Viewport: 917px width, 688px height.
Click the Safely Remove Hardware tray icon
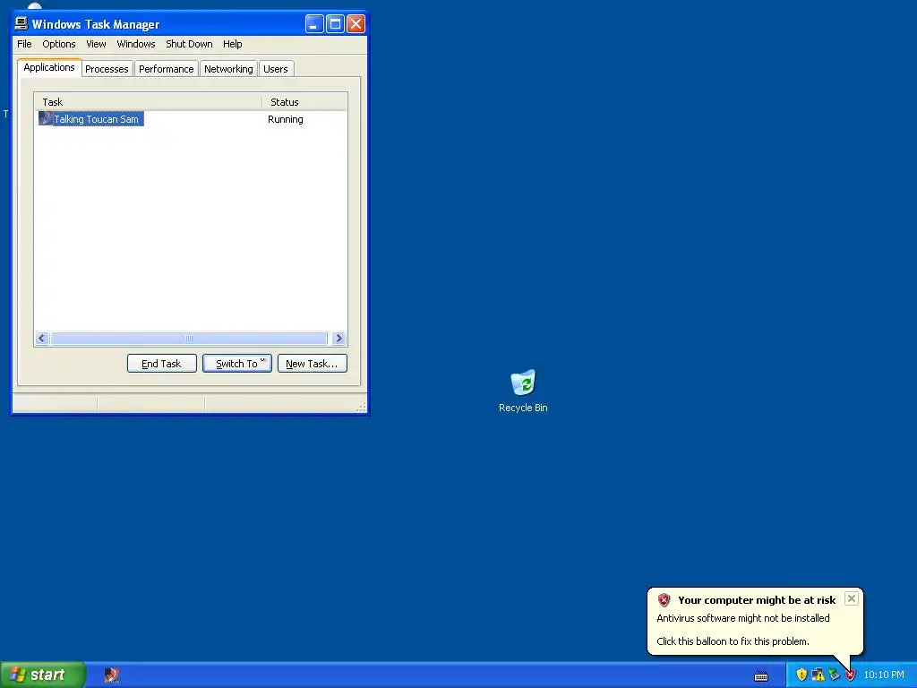(x=834, y=675)
